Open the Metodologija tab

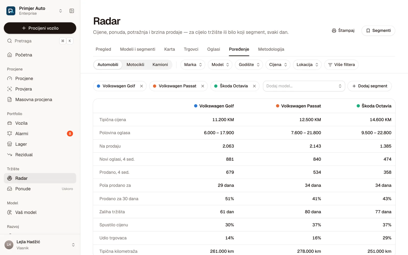click(271, 49)
